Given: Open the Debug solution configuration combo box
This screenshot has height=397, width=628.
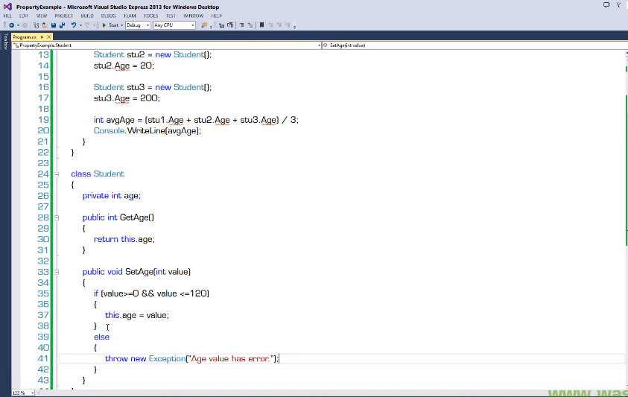Looking at the screenshot, I should [x=138, y=25].
